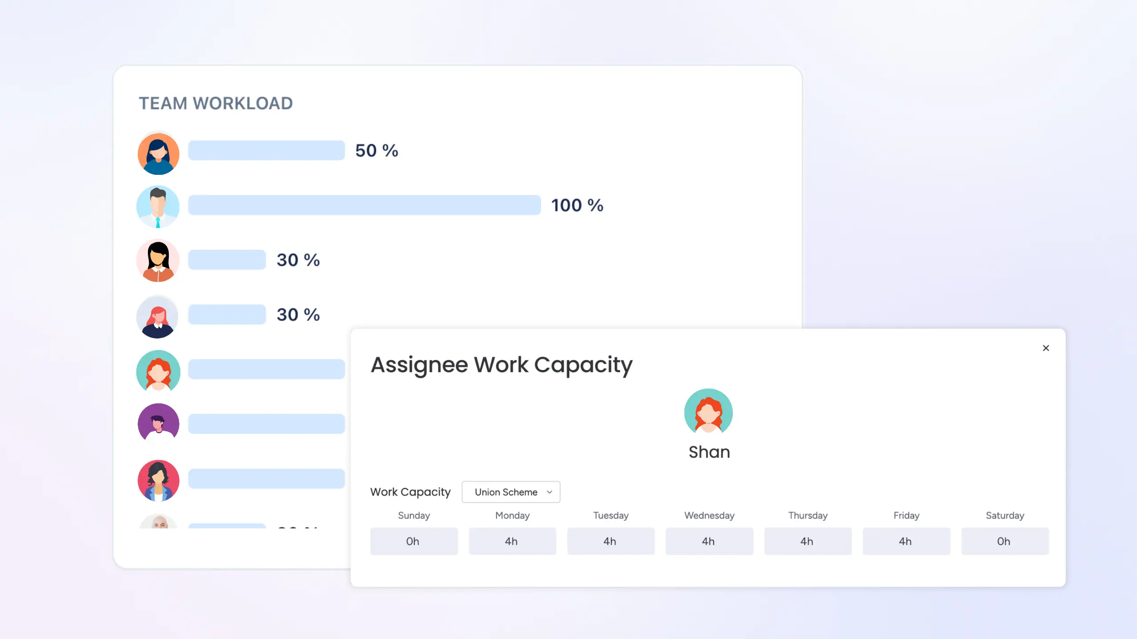Click Monday's 4h capacity value
Image resolution: width=1137 pixels, height=639 pixels.
pyautogui.click(x=512, y=541)
